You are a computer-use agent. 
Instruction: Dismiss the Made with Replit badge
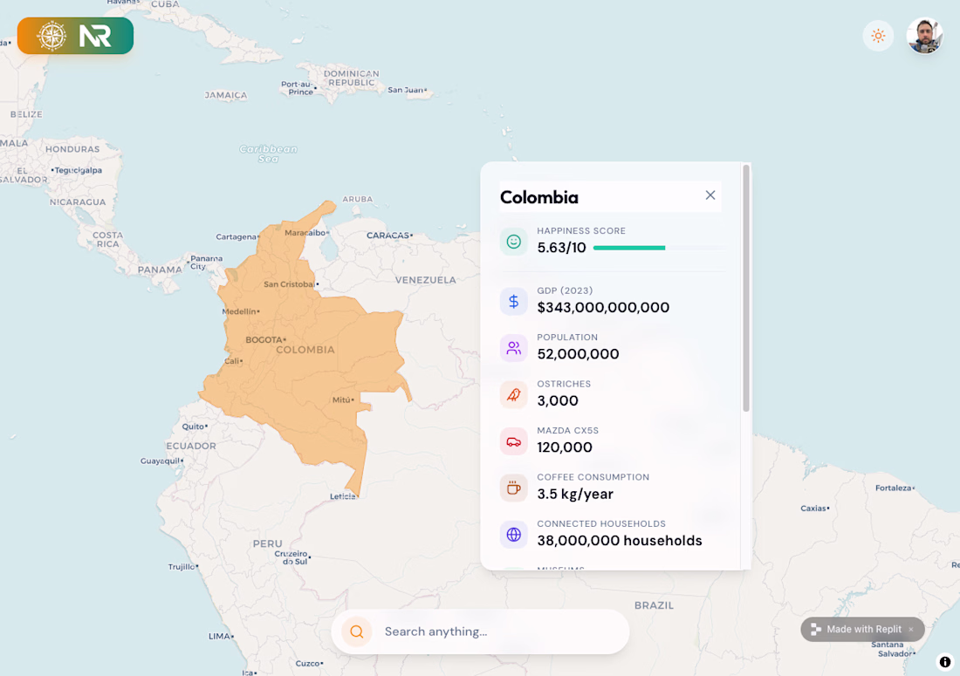911,629
